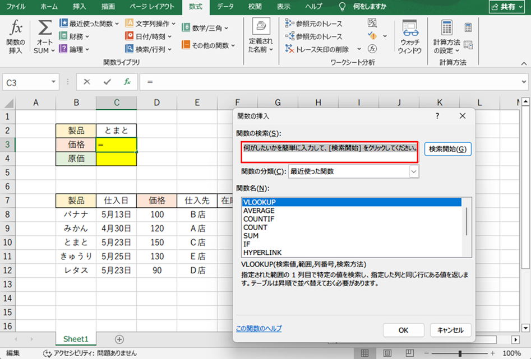531x359 pixels.
Task: Open the データ ribbon tab
Action: tap(225, 7)
